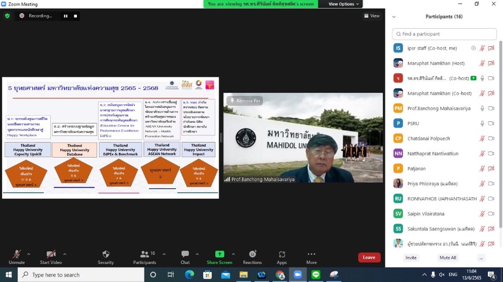
Task: Open the Reactions menu
Action: [252, 254]
